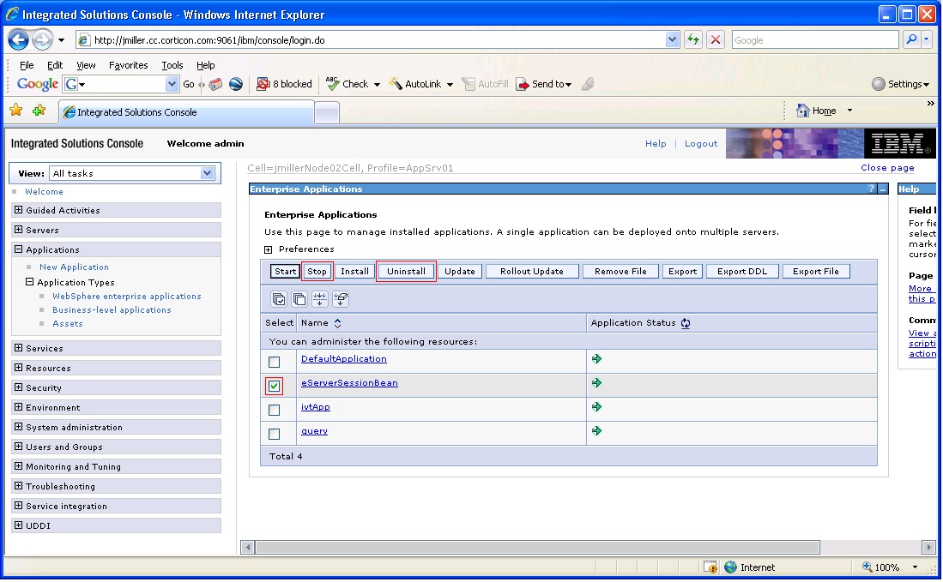Open the Tools menu

pos(172,65)
